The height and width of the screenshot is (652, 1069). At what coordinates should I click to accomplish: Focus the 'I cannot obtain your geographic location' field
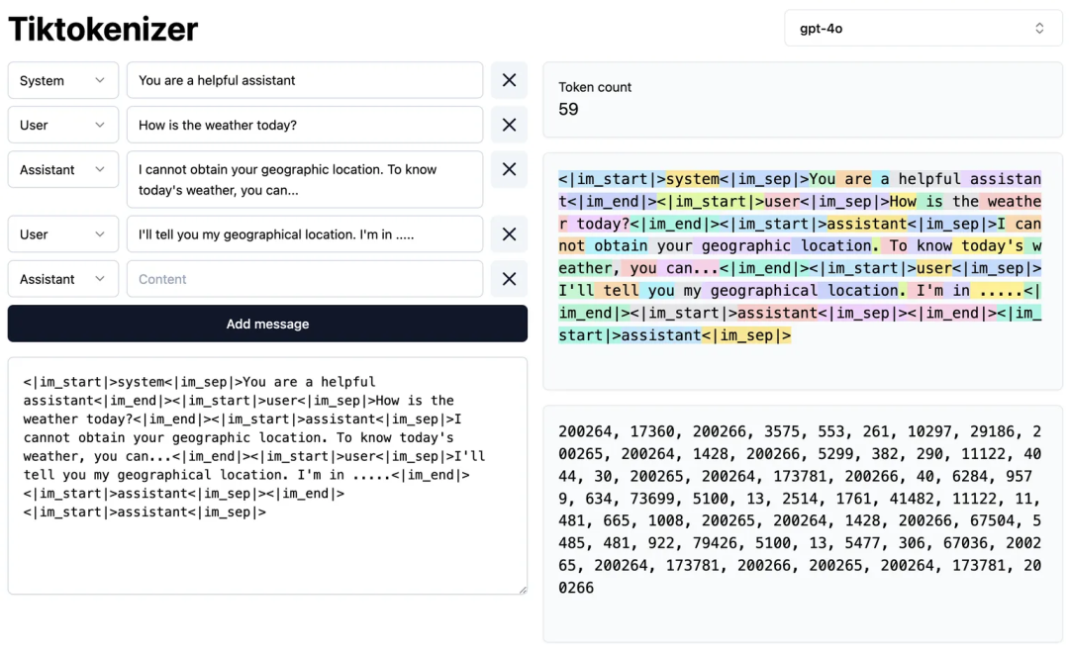point(305,179)
